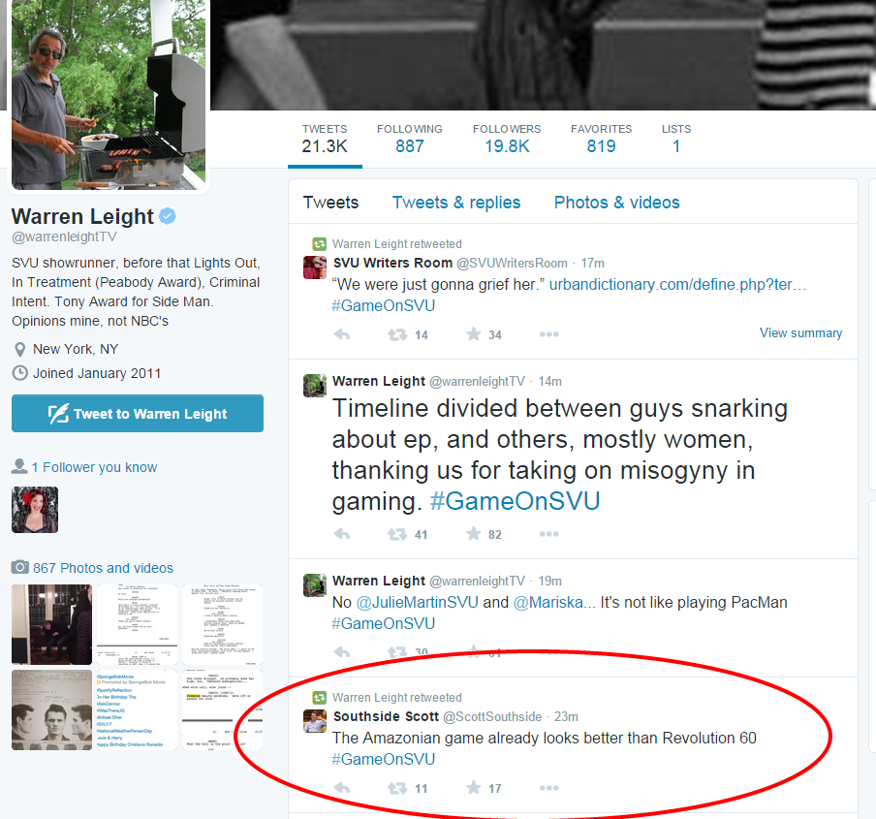This screenshot has width=876, height=819.
Task: Reply to the Southside Scott tweet
Action: tap(342, 788)
